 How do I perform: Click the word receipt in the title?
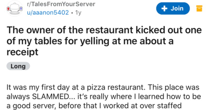click(x=22, y=52)
